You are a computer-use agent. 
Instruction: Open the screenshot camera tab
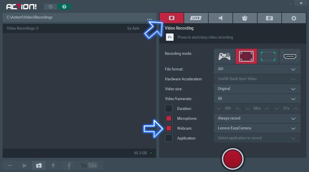(269, 18)
